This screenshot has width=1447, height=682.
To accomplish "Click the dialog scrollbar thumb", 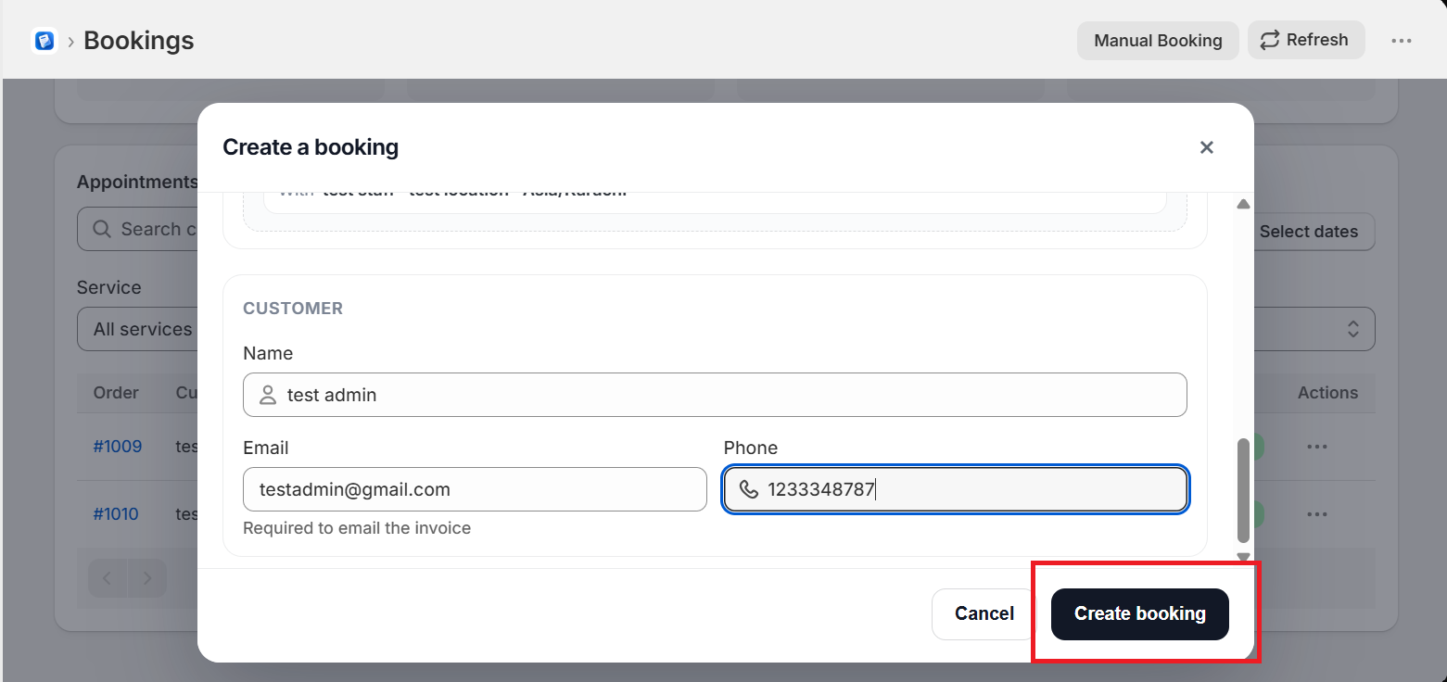I will pyautogui.click(x=1244, y=490).
